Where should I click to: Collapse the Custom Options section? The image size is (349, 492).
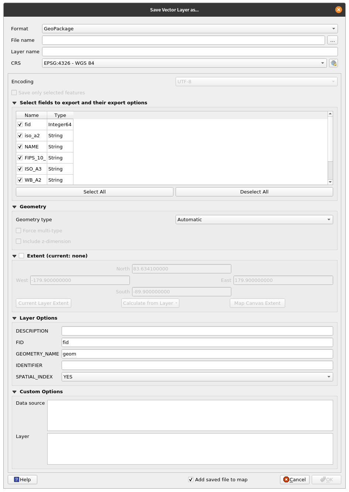tap(14, 391)
